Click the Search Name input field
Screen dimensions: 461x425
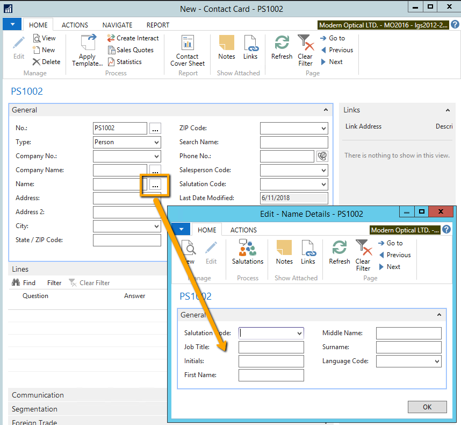(x=294, y=142)
